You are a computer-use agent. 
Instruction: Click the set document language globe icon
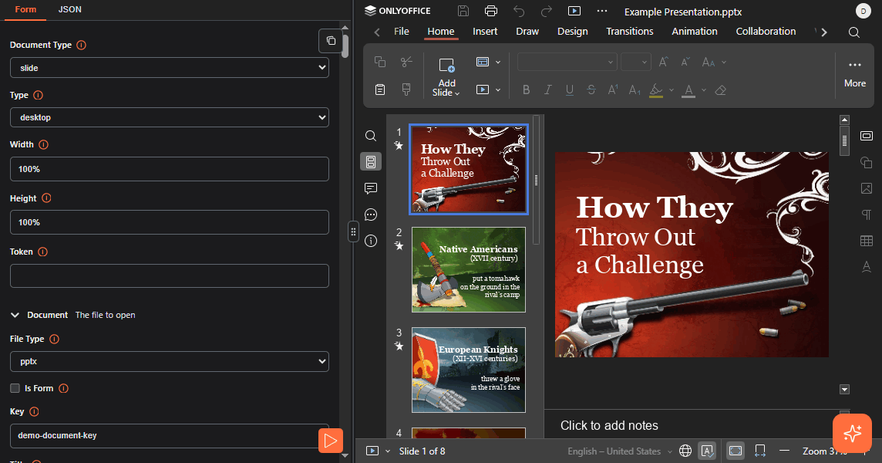click(x=685, y=451)
